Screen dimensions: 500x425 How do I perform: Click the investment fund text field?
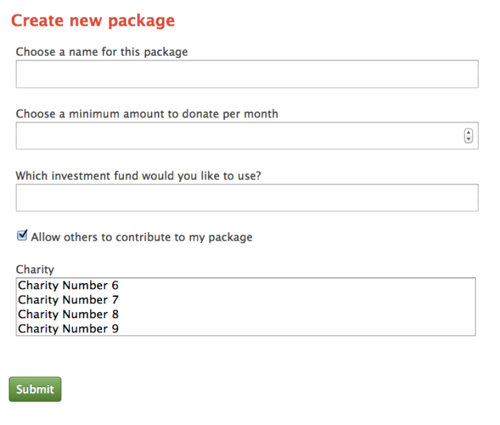(x=246, y=198)
